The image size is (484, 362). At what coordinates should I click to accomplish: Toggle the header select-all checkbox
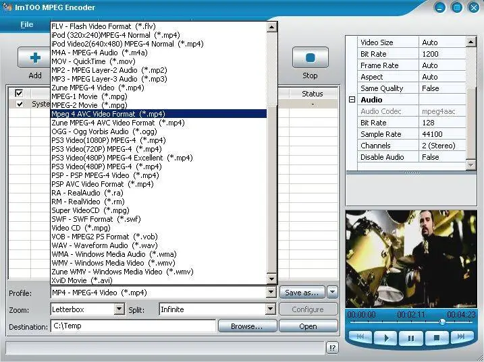point(19,93)
